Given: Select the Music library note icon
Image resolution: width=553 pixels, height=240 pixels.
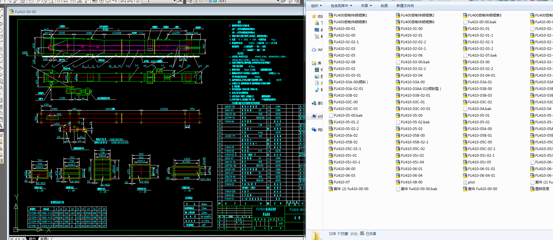Looking at the screenshot, I should pos(317,90).
